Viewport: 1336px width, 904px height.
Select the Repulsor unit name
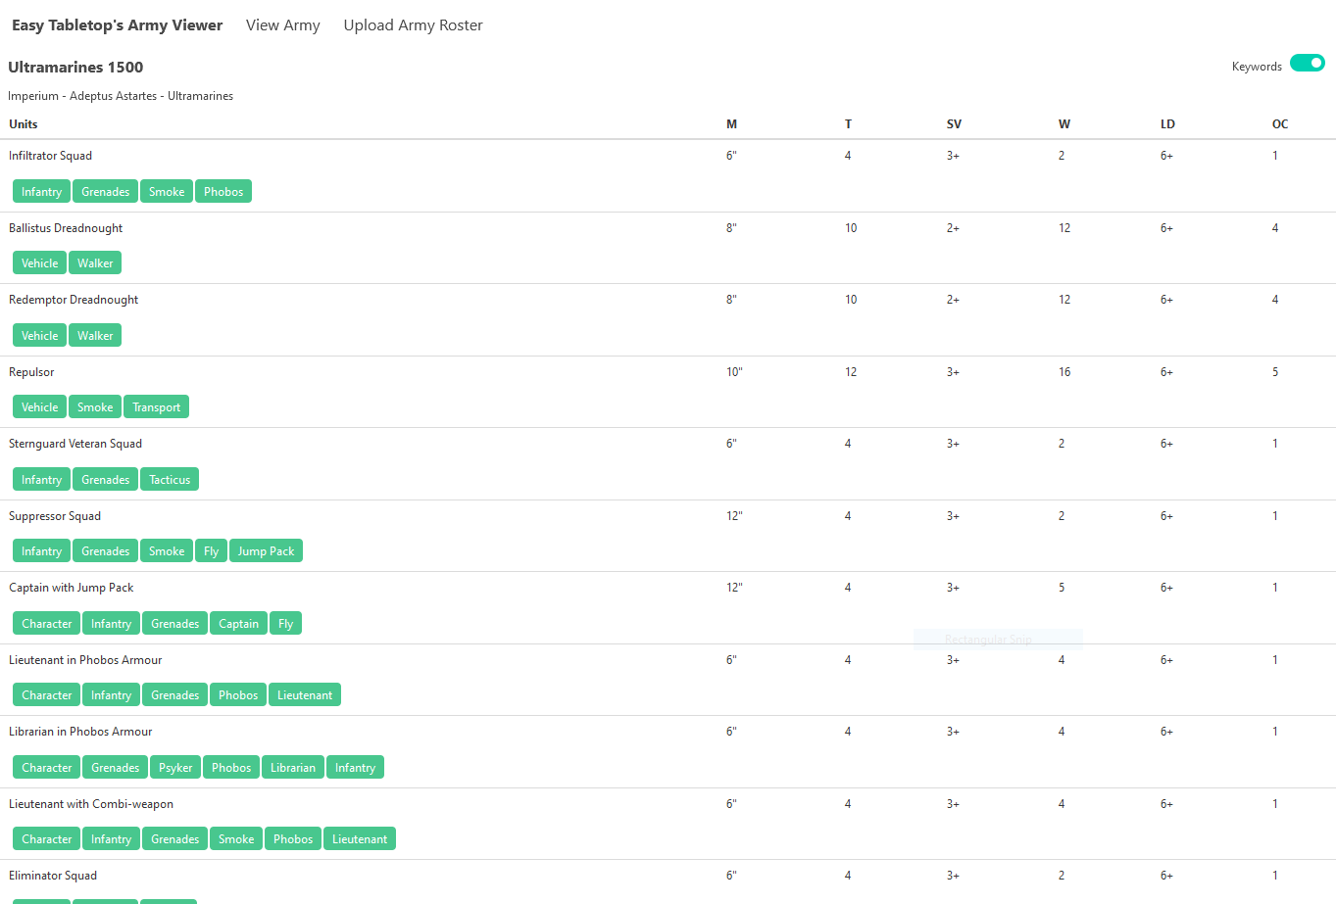click(x=31, y=372)
